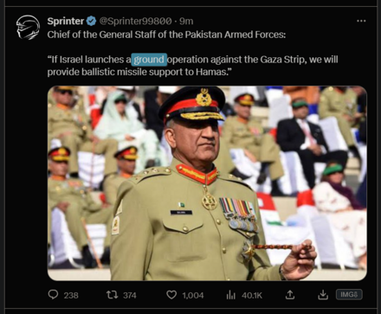Open the Sprinter profile avatar
Image resolution: width=381 pixels, height=314 pixels.
point(28,28)
